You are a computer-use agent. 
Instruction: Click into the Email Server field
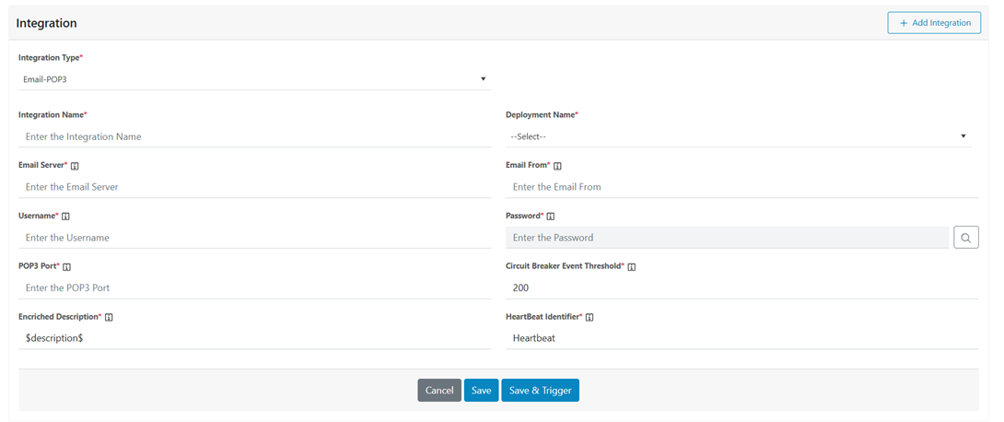click(x=254, y=187)
